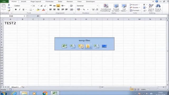Viewport: 169px width, 95px height.
Task: Click the Delete cells button
Action: click(135, 8)
